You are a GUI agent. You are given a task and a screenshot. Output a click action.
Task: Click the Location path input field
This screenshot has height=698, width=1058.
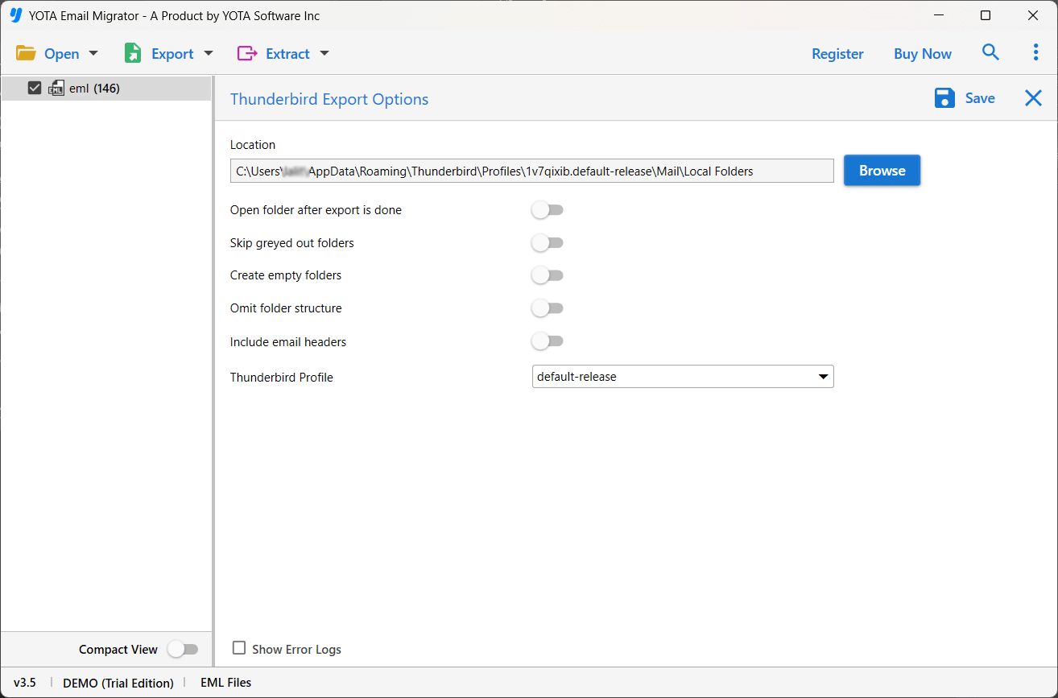pyautogui.click(x=531, y=170)
